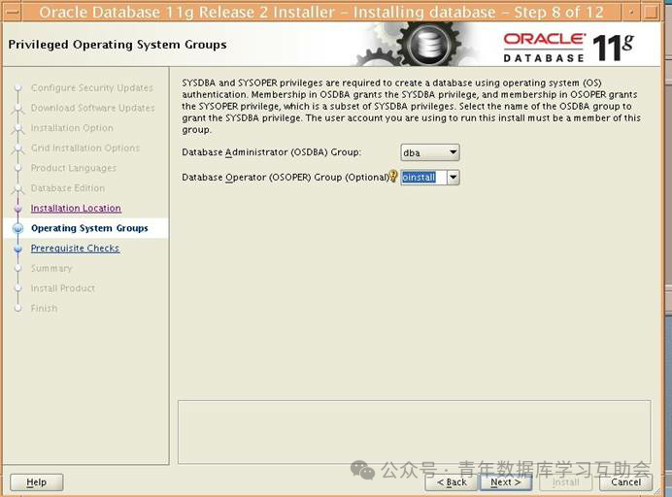Select Operating System Groups step
The image size is (672, 497).
89,228
